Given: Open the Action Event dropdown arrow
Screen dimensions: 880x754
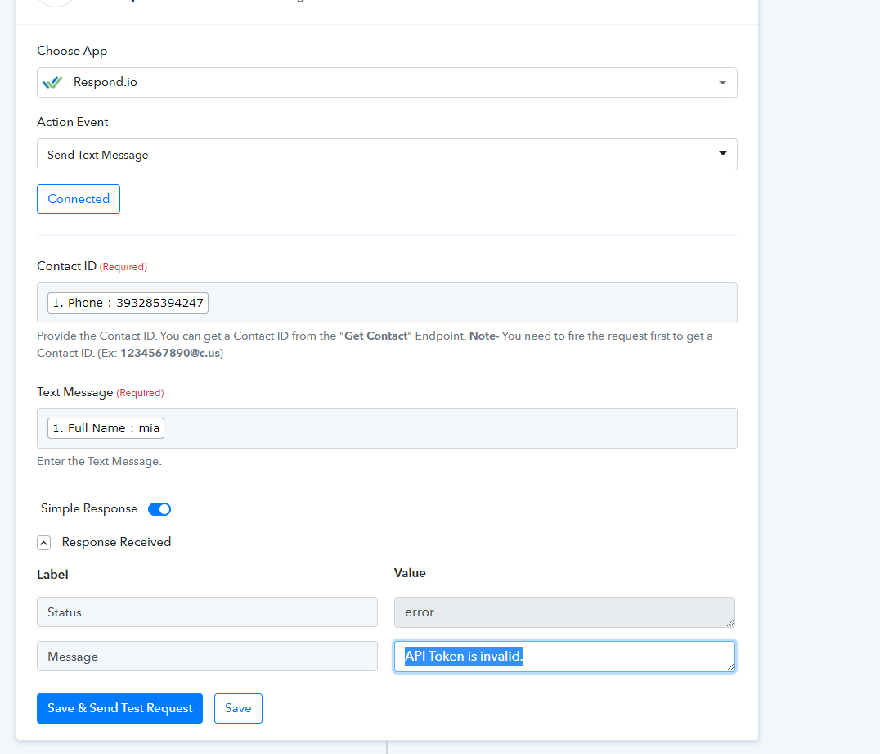Looking at the screenshot, I should tap(722, 153).
